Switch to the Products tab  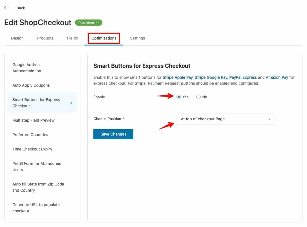[45, 38]
